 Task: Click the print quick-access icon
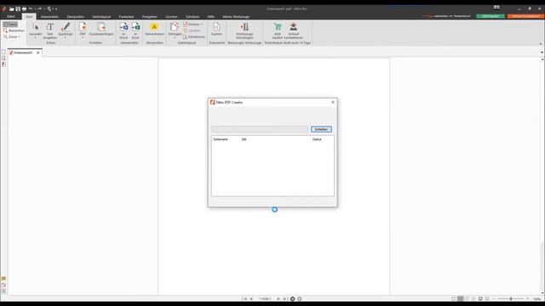tap(25, 9)
